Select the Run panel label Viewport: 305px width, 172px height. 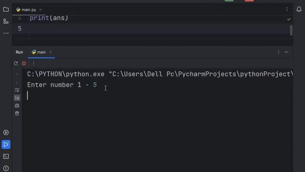click(x=19, y=52)
